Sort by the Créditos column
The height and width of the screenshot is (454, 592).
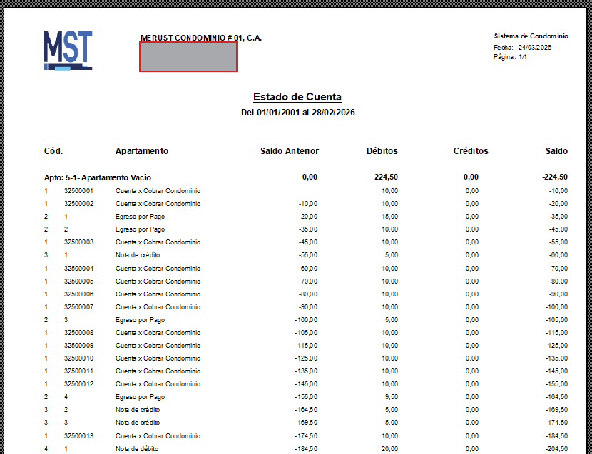click(472, 150)
